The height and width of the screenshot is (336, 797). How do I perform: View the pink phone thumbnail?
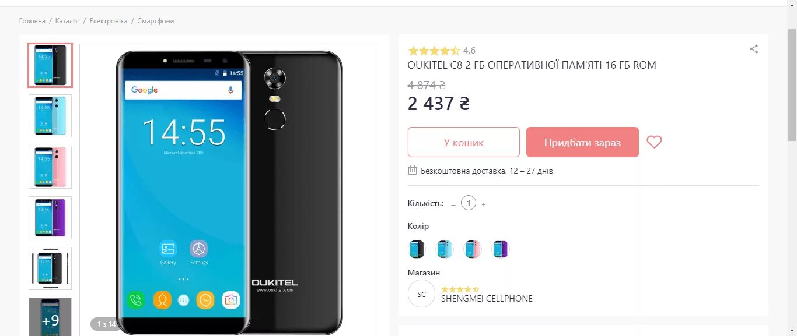[x=50, y=167]
